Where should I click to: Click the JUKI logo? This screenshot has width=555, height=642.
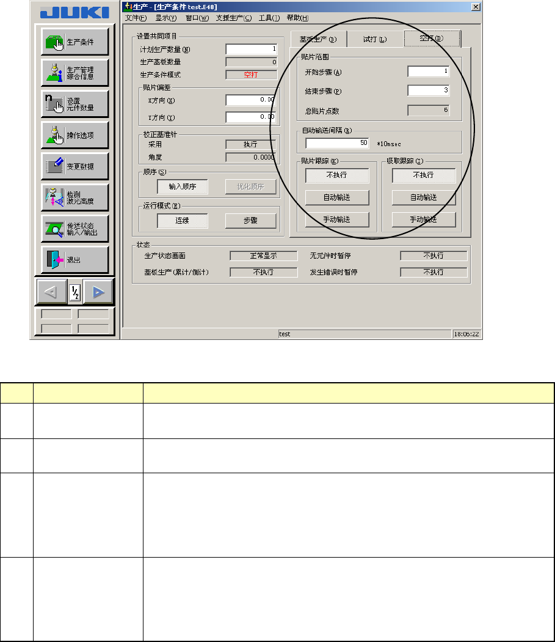75,13
